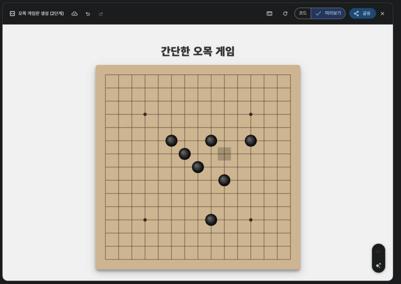Reload the preview with refresh icon
This screenshot has height=284, width=401.
(x=285, y=14)
